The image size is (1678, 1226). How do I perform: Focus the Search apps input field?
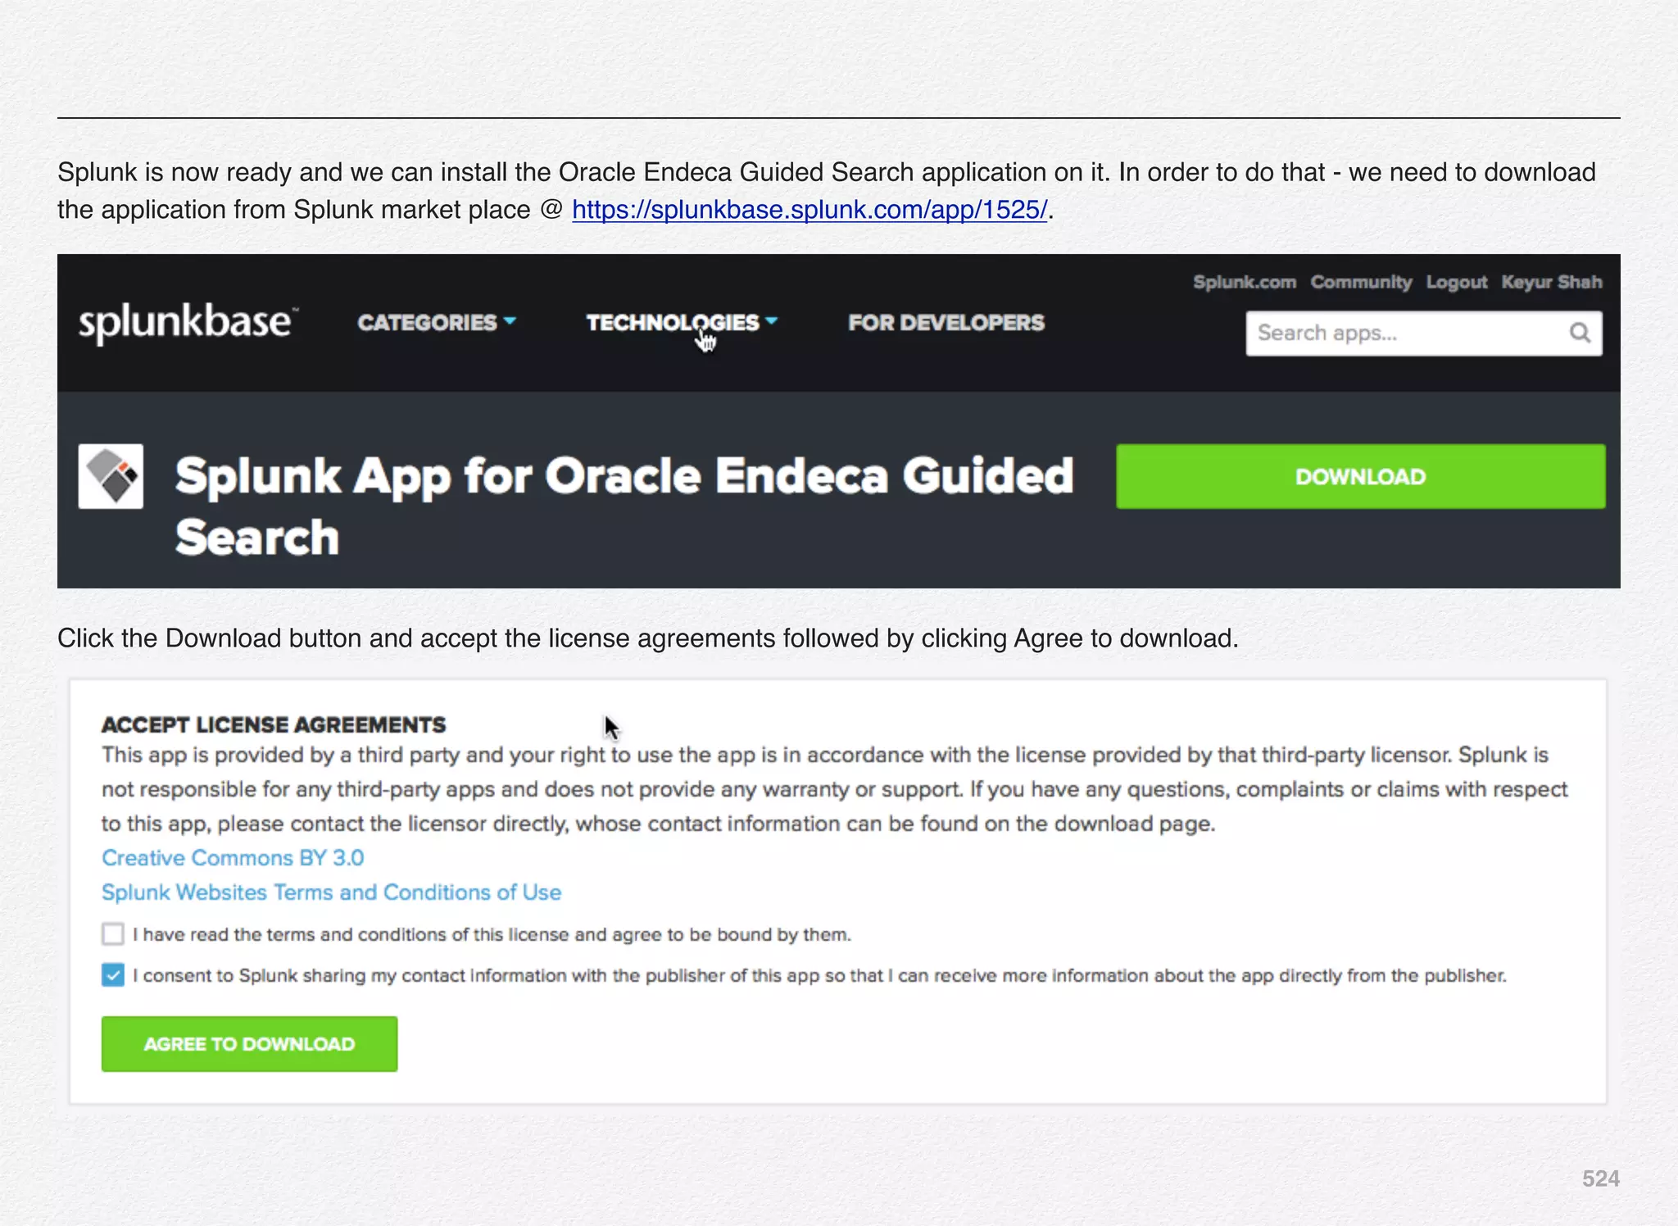click(x=1424, y=333)
